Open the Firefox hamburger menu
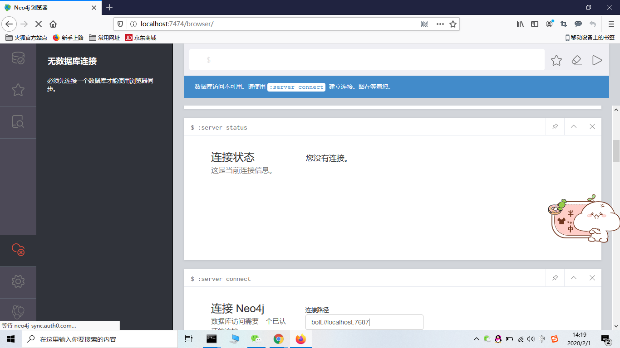 click(x=611, y=24)
